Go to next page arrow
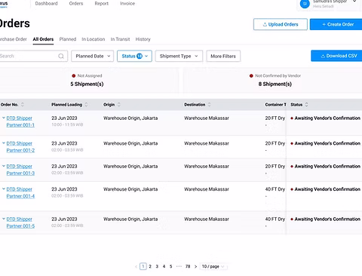This screenshot has width=362, height=276. 195,266
